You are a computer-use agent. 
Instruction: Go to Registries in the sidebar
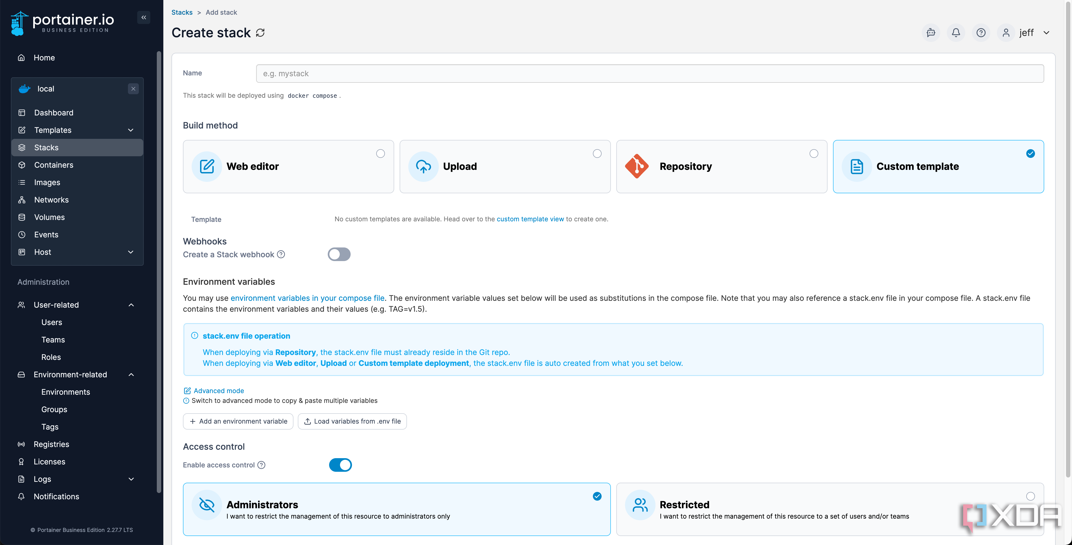pos(51,444)
